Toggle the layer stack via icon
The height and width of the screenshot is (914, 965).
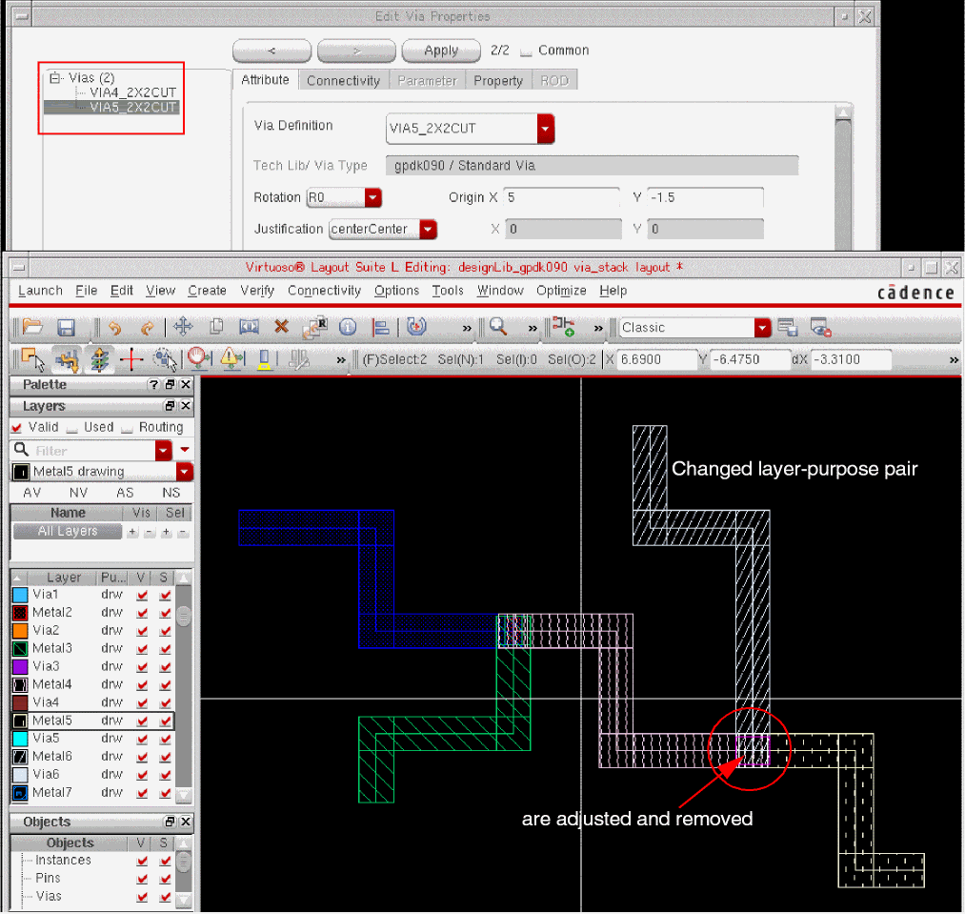click(x=99, y=359)
